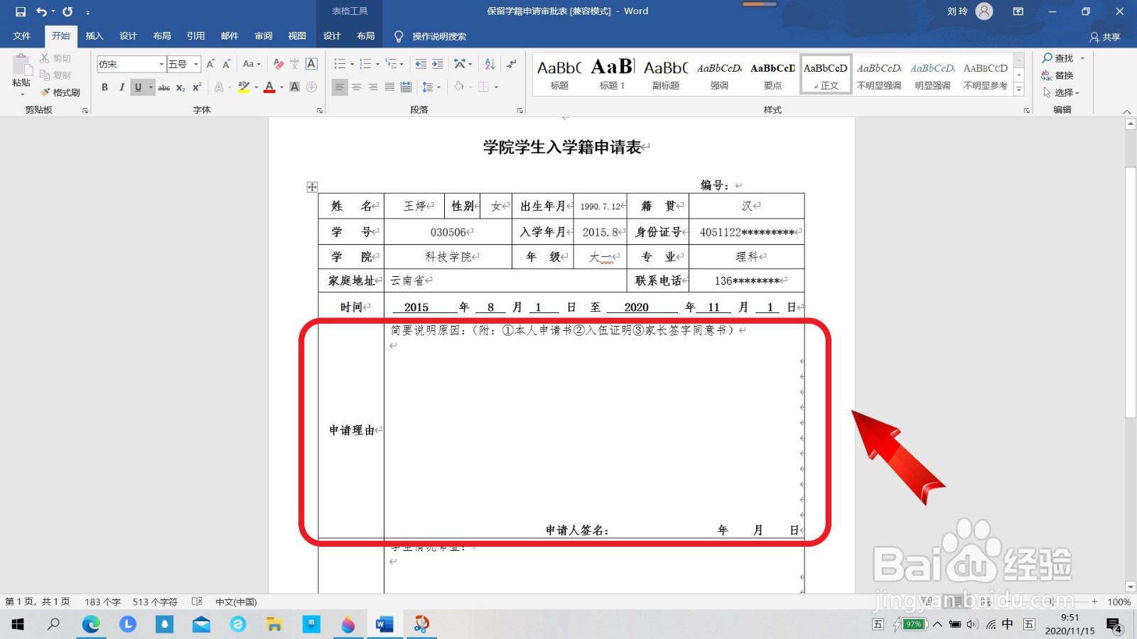1137x639 pixels.
Task: Sort with the A-Z sort icon
Action: coord(490,64)
